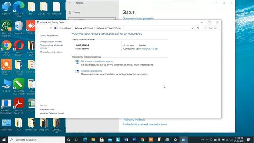Click the refresh button in address bar
Image resolution: width=254 pixels, height=143 pixels.
(x=198, y=28)
